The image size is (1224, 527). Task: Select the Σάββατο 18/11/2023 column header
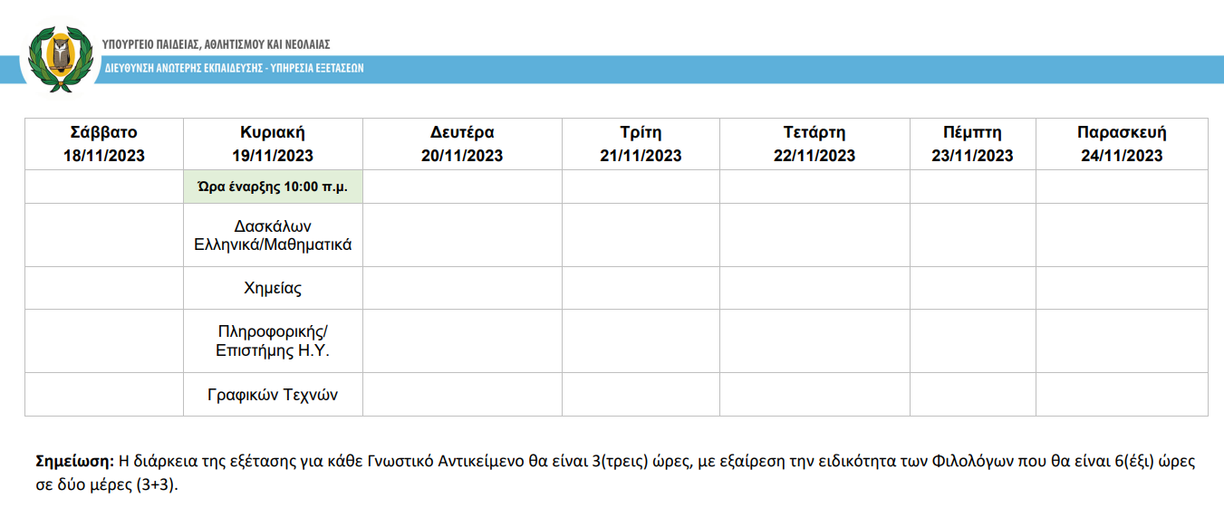tap(104, 144)
